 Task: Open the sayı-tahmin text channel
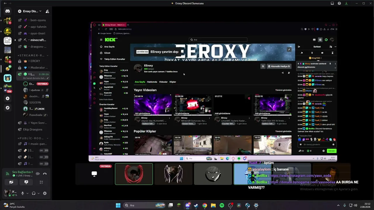pos(33,27)
